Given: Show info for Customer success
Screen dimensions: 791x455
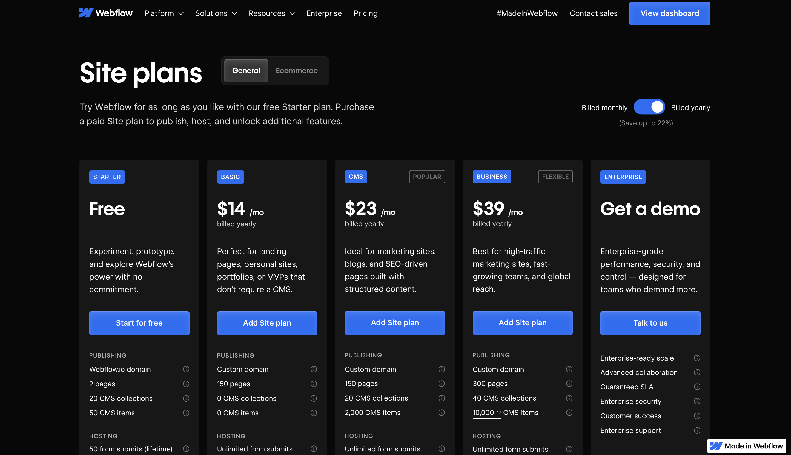Looking at the screenshot, I should pos(697,416).
